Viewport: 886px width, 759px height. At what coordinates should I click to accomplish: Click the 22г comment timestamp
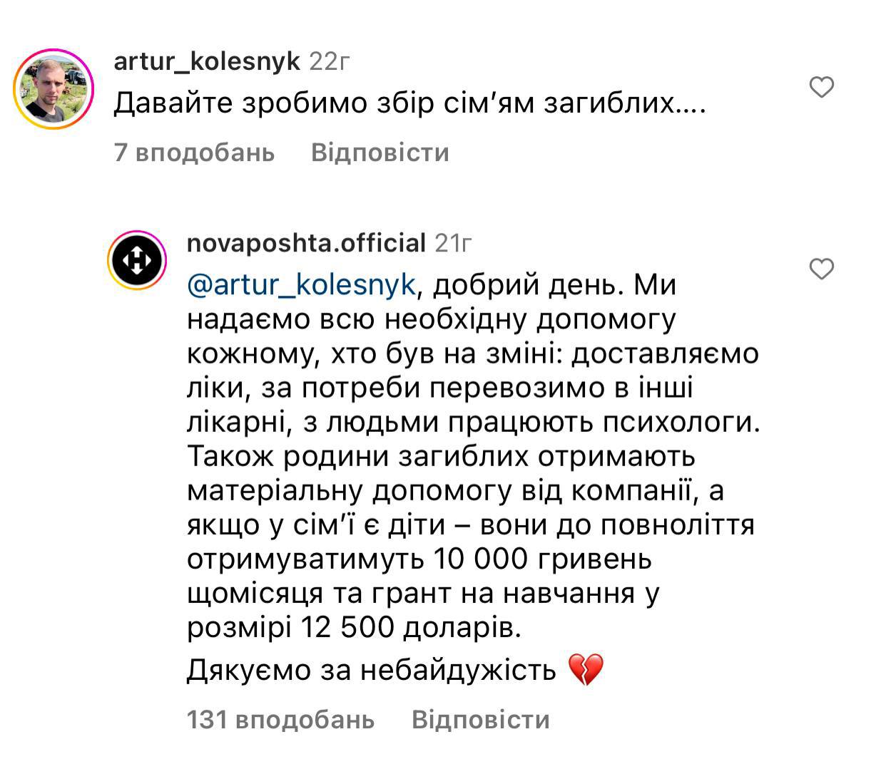[330, 63]
